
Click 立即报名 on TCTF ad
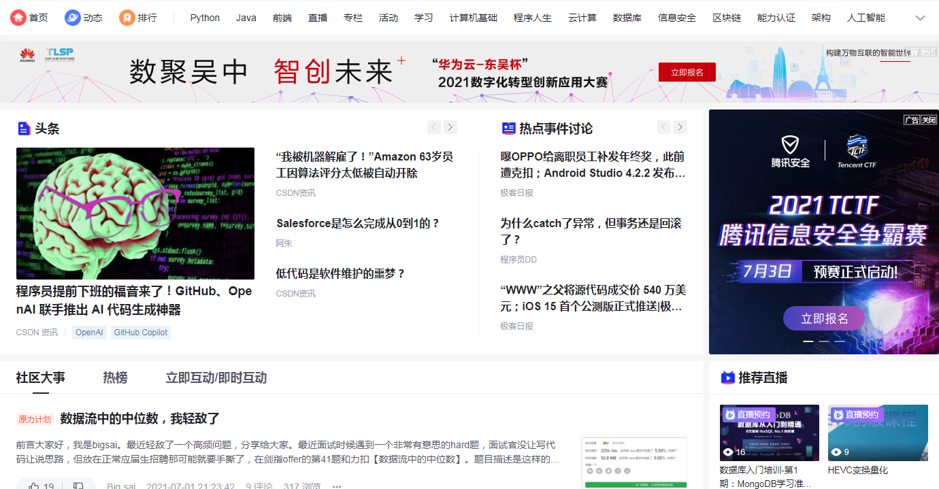pyautogui.click(x=824, y=318)
